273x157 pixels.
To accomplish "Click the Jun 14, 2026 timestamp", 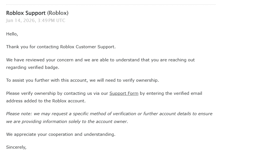I will pyautogui.click(x=36, y=20).
